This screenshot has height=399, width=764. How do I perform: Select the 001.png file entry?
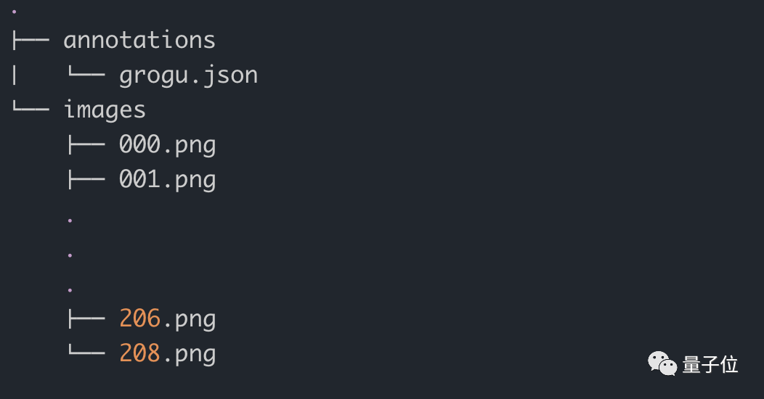(x=168, y=180)
